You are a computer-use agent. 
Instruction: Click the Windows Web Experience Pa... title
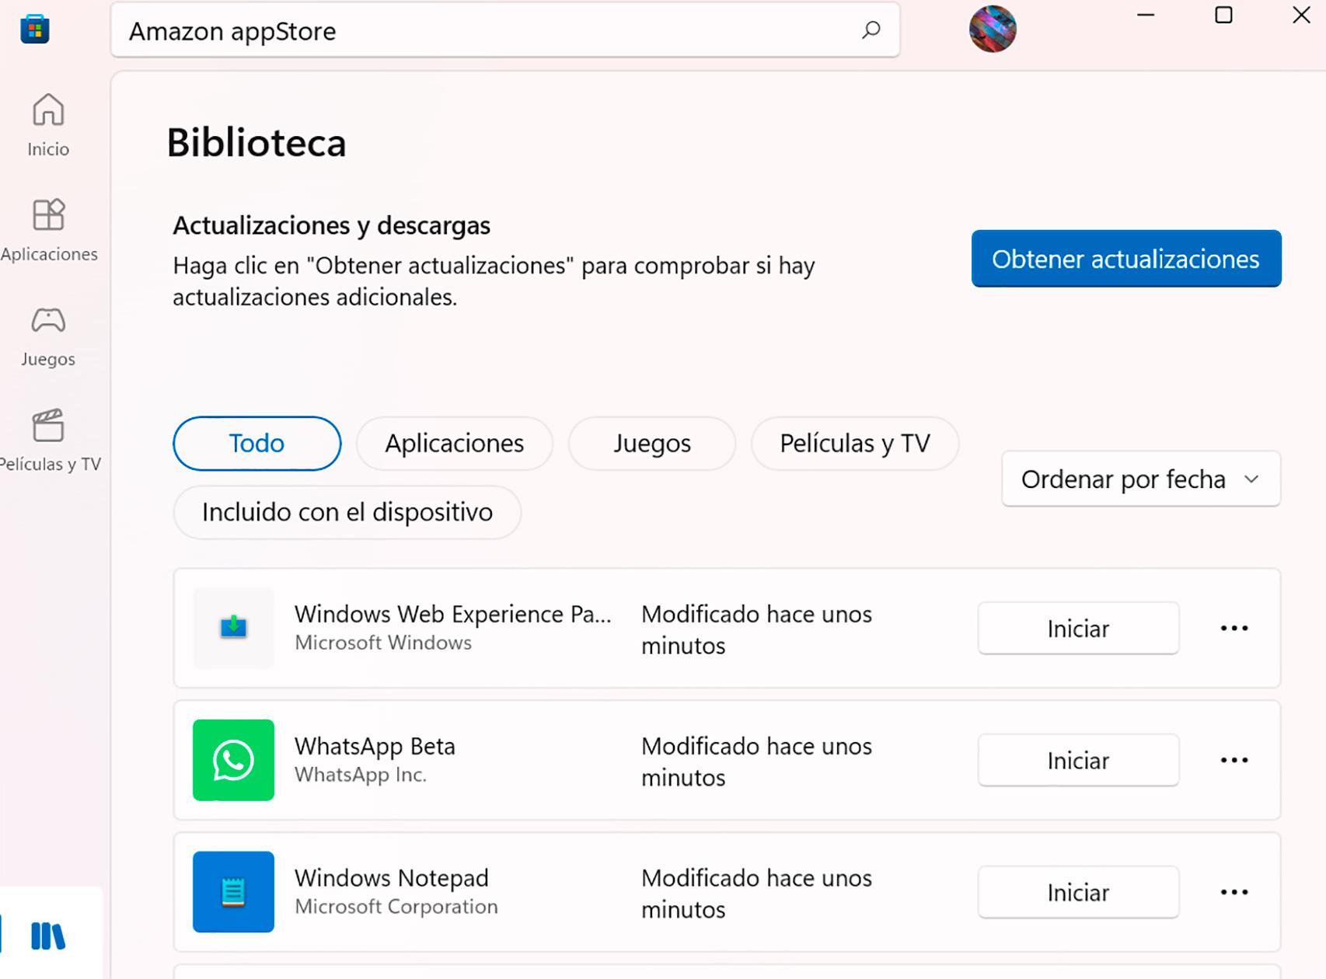coord(453,614)
